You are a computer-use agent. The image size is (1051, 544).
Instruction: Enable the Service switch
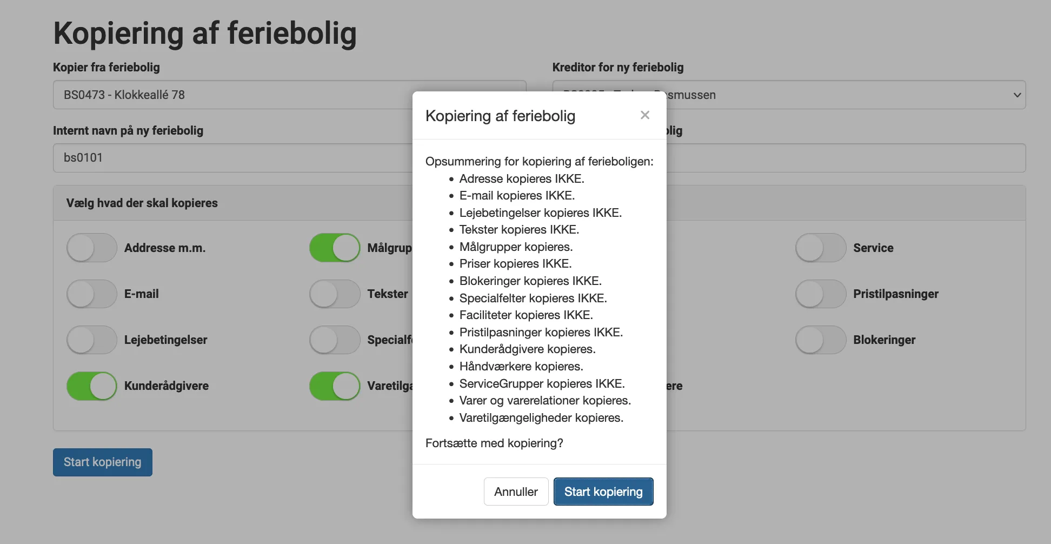pos(820,248)
